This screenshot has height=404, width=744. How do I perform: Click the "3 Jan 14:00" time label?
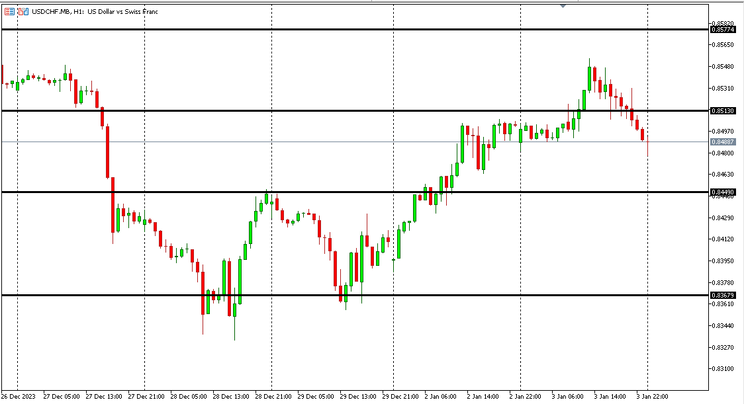(x=610, y=397)
